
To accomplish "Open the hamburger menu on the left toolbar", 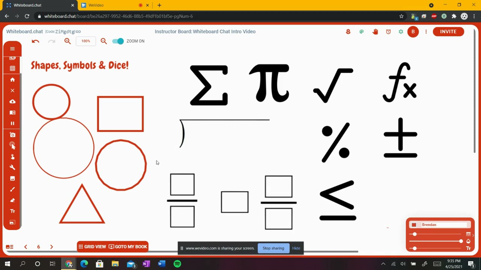I will coord(12,49).
